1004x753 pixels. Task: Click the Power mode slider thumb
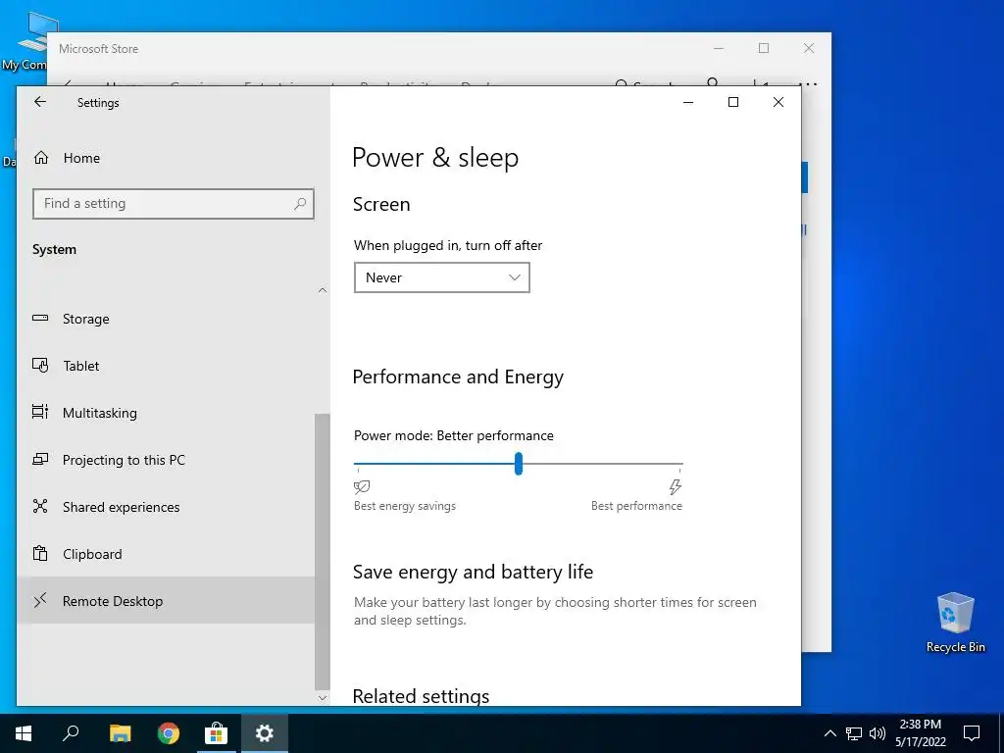click(518, 464)
